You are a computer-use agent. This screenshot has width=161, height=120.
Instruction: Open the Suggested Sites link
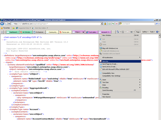[x=23, y=28]
